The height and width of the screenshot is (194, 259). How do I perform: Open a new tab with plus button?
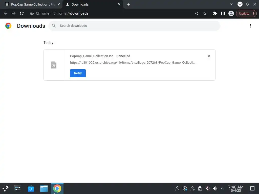pyautogui.click(x=129, y=5)
